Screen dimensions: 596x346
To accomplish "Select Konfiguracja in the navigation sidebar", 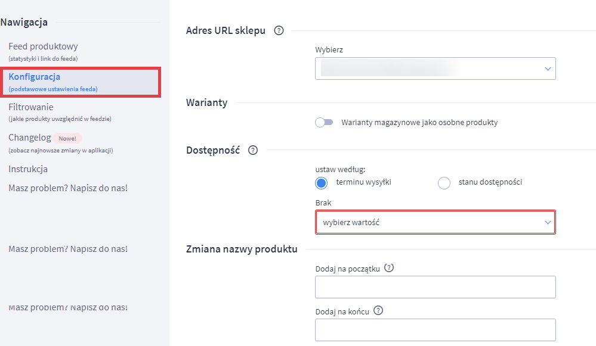I will (x=35, y=77).
